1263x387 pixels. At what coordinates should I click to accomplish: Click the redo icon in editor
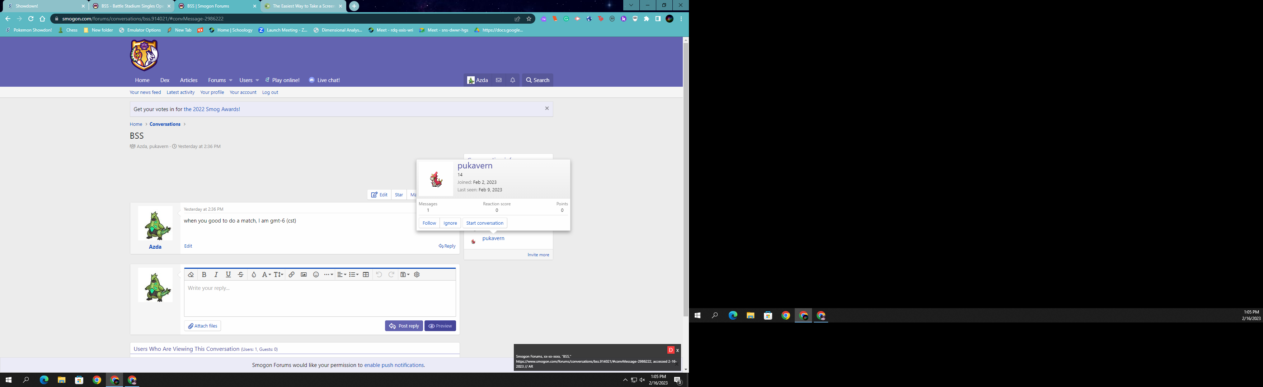coord(391,275)
